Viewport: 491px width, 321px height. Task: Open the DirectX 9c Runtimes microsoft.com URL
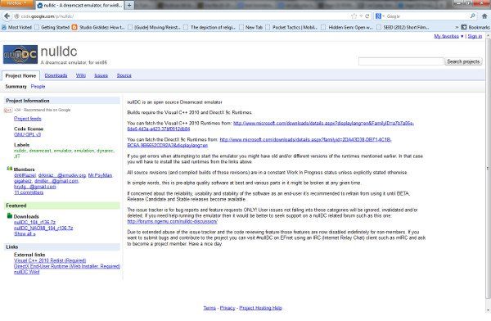(x=305, y=139)
